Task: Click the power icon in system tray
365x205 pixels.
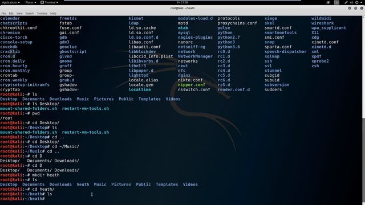Action: (x=356, y=2)
